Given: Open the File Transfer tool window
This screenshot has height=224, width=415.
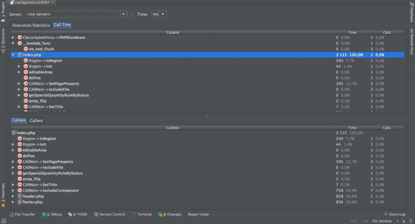Looking at the screenshot, I should point(22,214).
